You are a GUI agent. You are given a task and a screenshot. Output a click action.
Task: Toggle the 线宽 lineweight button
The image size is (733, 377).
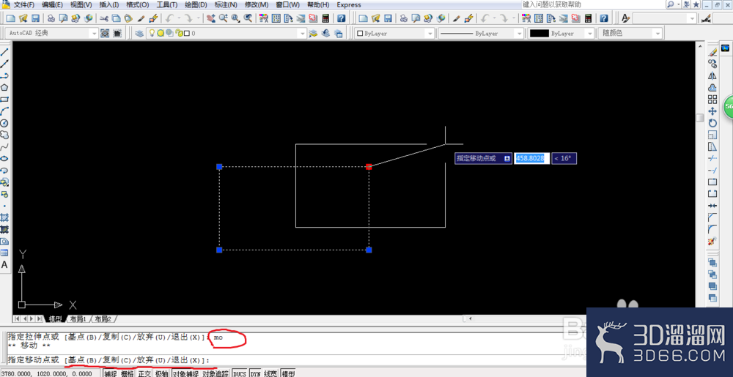(270, 373)
